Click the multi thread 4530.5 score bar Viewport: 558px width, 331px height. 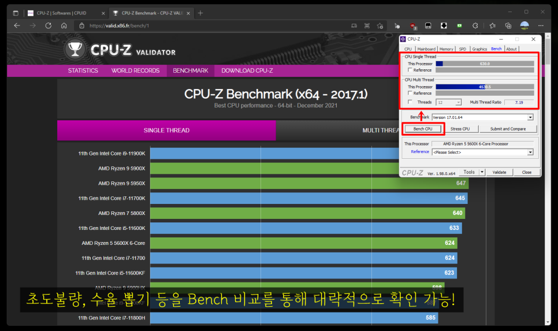point(485,87)
